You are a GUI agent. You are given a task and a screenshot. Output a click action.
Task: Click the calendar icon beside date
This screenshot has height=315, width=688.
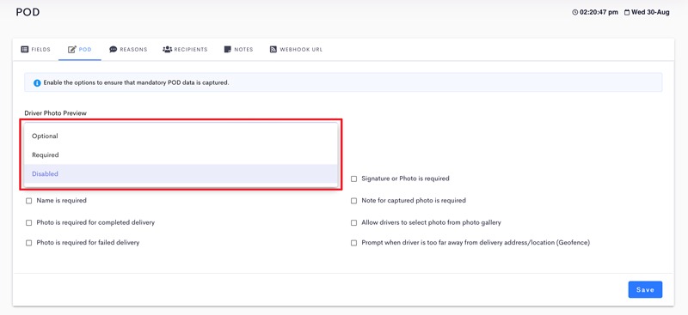[627, 13]
